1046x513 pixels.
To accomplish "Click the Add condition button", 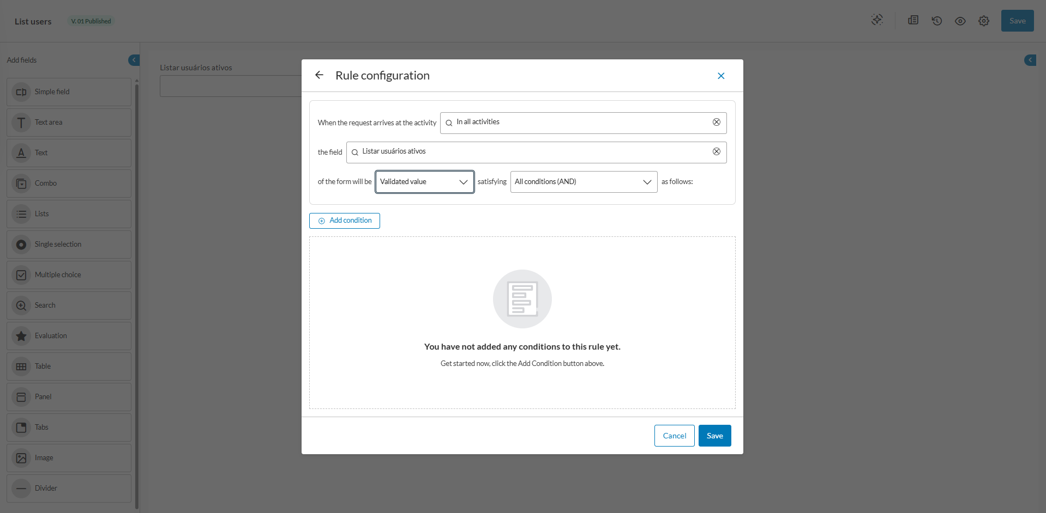I will (345, 221).
